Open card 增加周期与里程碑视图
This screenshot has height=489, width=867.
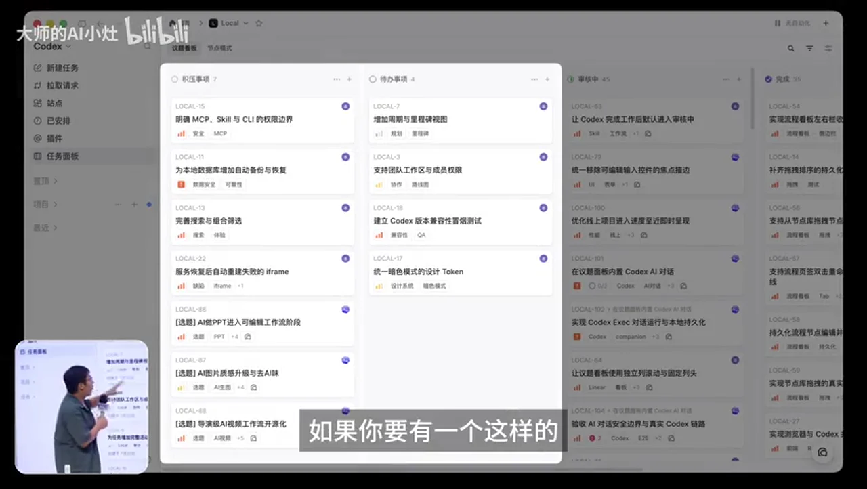[x=461, y=119]
